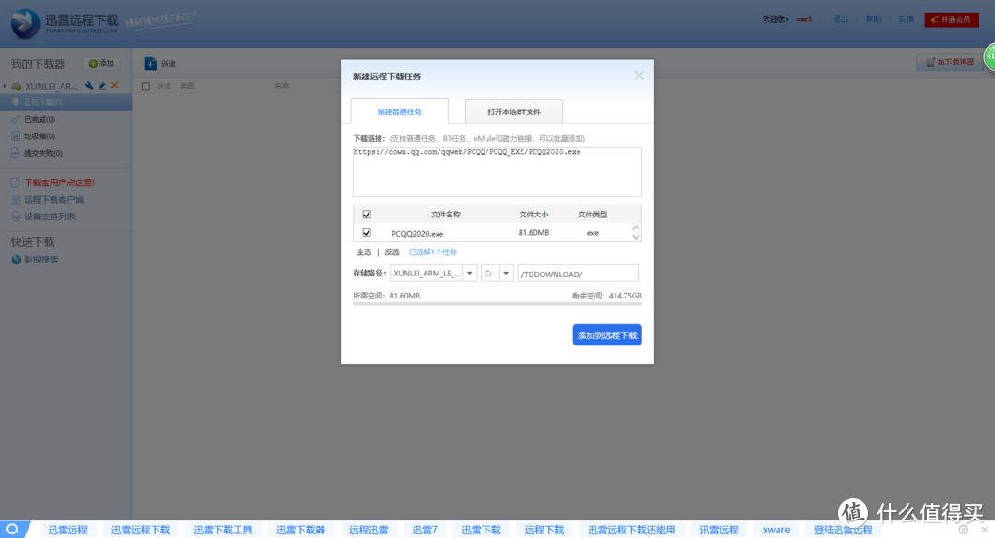Click the file list scroll down arrow
Image resolution: width=995 pixels, height=538 pixels.
pos(636,238)
